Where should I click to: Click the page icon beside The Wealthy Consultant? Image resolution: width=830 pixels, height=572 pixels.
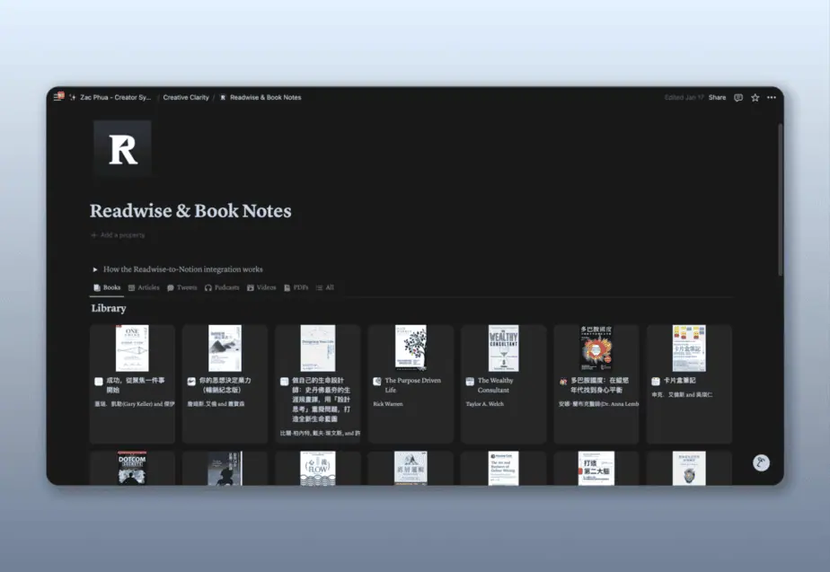[x=470, y=381]
